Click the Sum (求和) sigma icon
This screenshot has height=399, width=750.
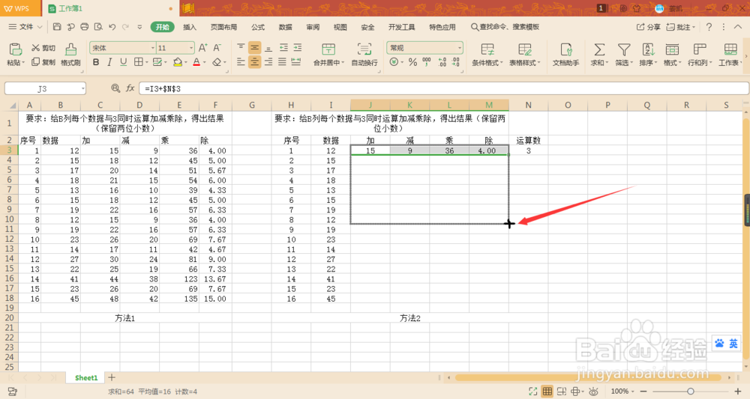point(598,49)
